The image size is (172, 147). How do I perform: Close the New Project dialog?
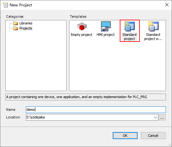coord(167,5)
